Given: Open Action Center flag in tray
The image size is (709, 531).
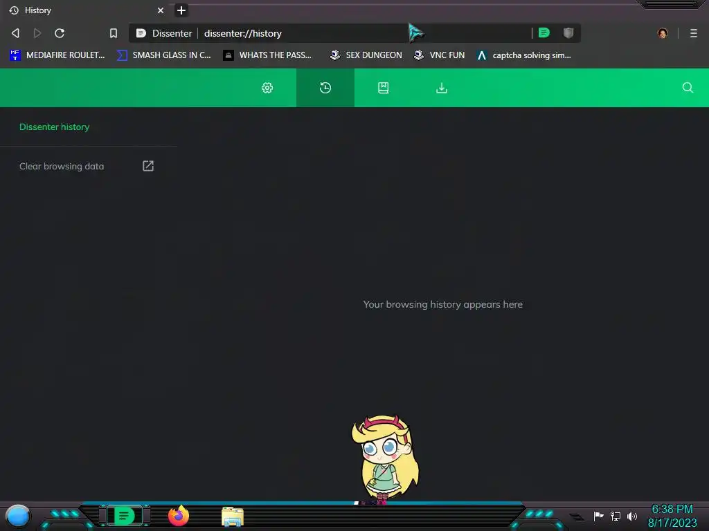Looking at the screenshot, I should tap(599, 516).
